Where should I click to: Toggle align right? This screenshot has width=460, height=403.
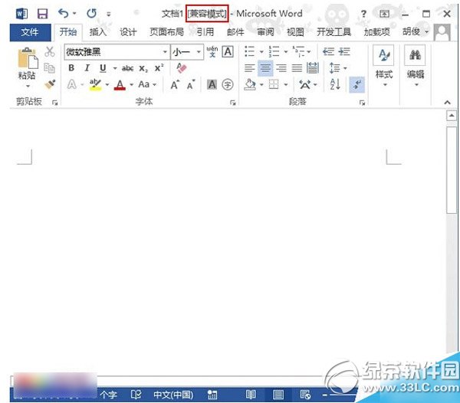281,68
